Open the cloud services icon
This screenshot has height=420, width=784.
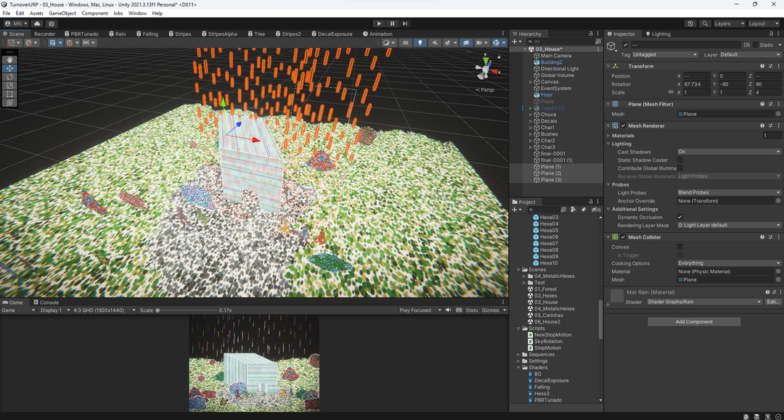click(x=37, y=23)
